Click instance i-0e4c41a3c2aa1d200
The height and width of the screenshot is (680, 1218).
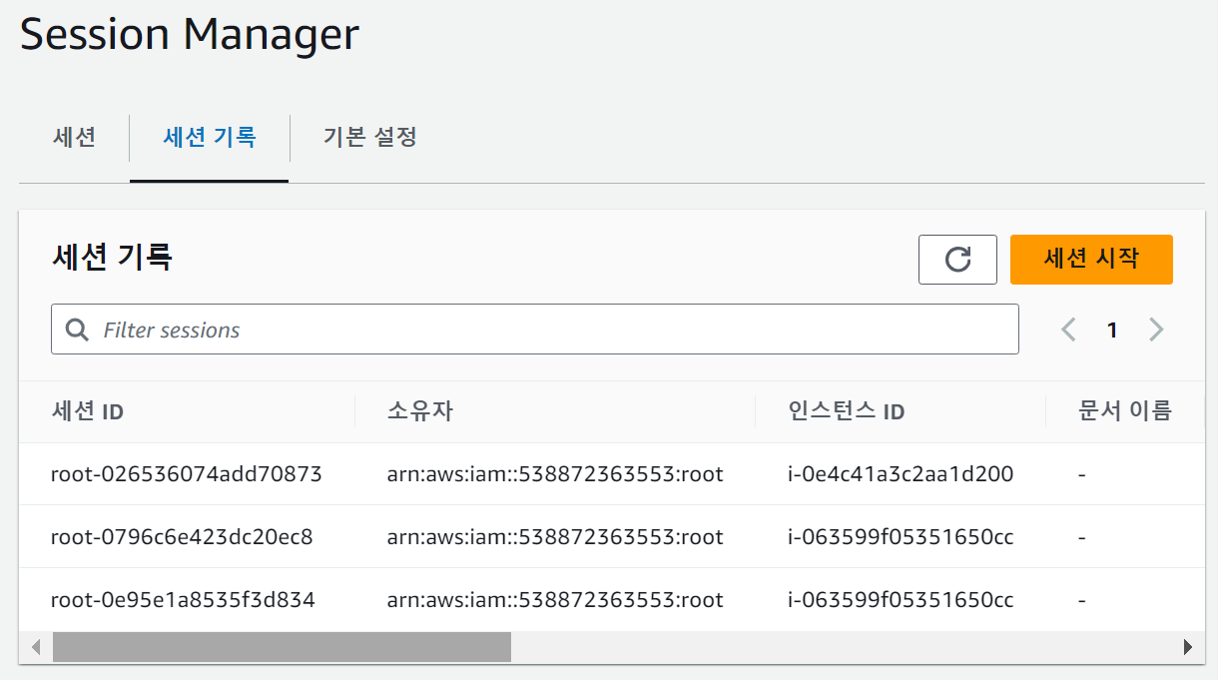pos(901,474)
